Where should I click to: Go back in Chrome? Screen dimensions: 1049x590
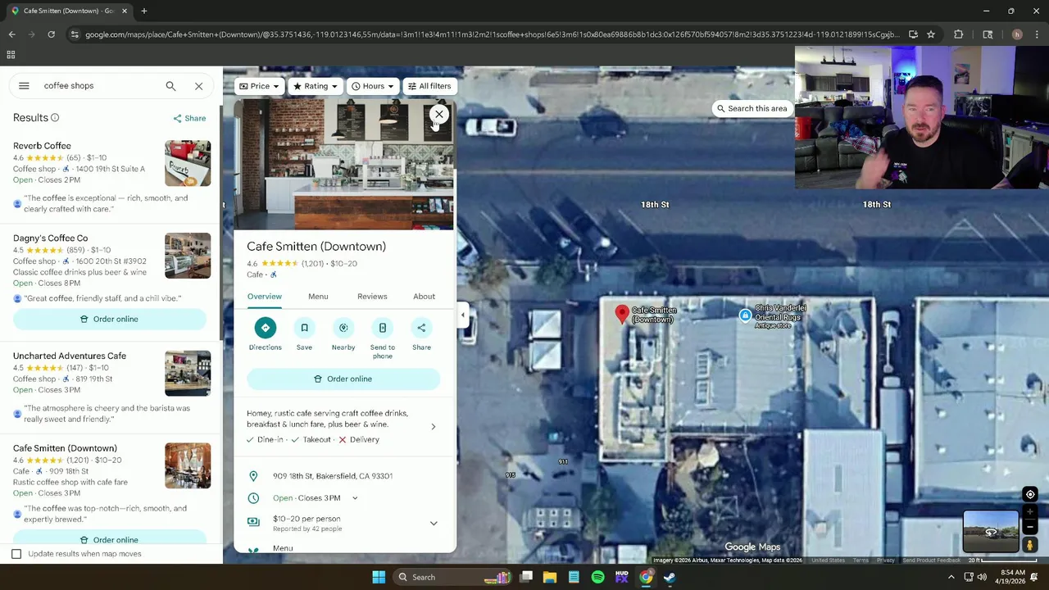pos(11,34)
